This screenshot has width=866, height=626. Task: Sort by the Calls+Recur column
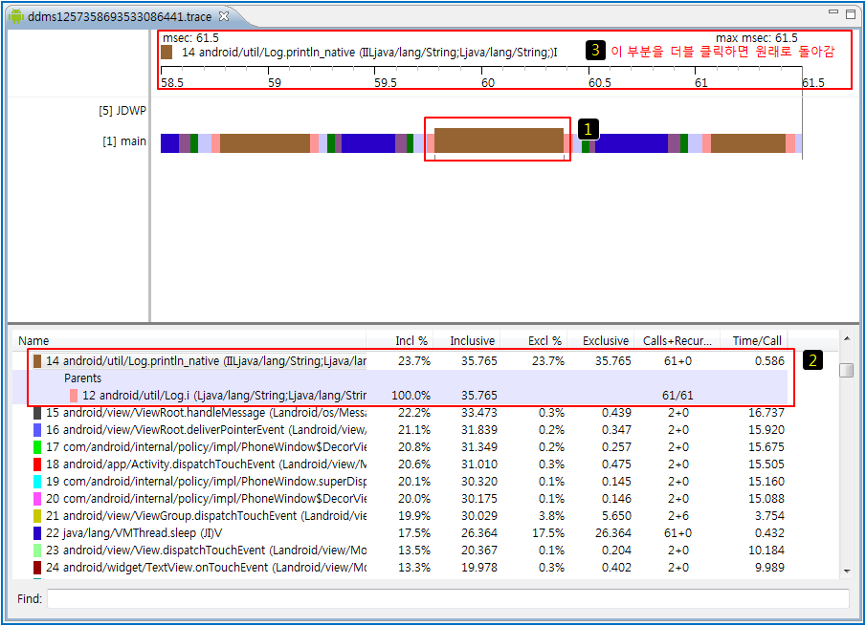tap(677, 341)
